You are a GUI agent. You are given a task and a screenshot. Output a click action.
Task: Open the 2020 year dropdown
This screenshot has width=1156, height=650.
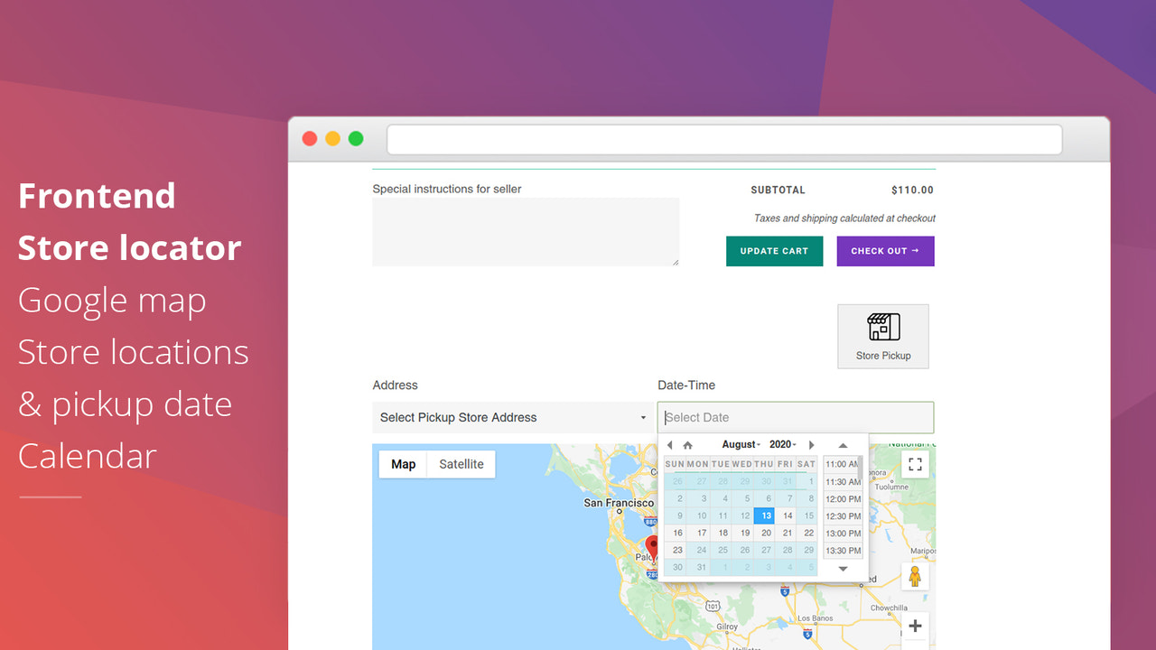tap(782, 444)
